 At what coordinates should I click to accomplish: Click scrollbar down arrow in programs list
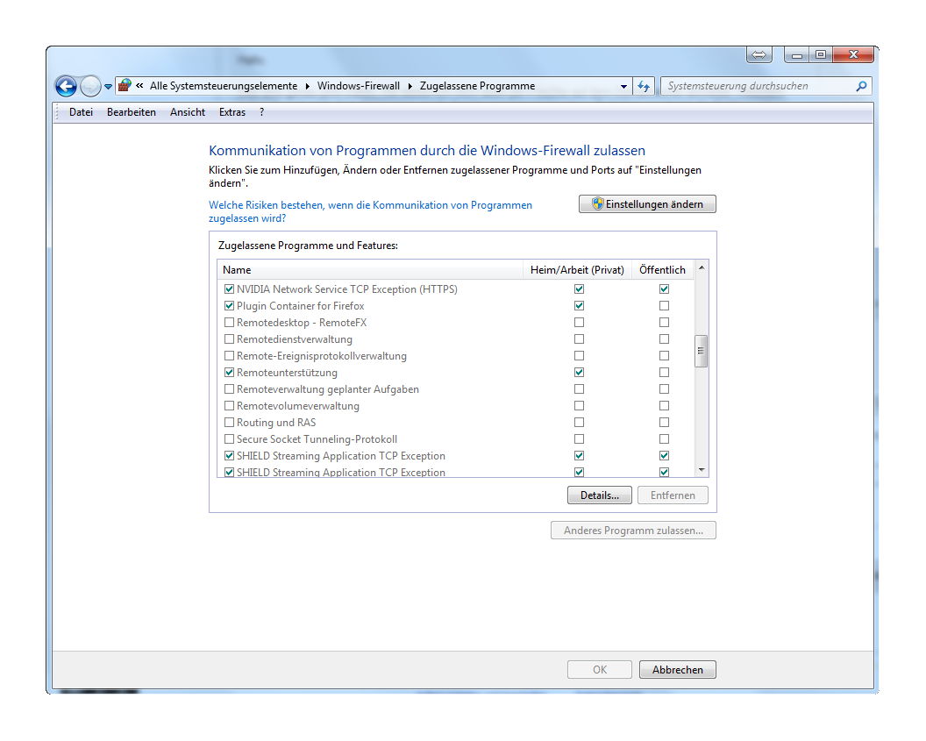coord(702,470)
